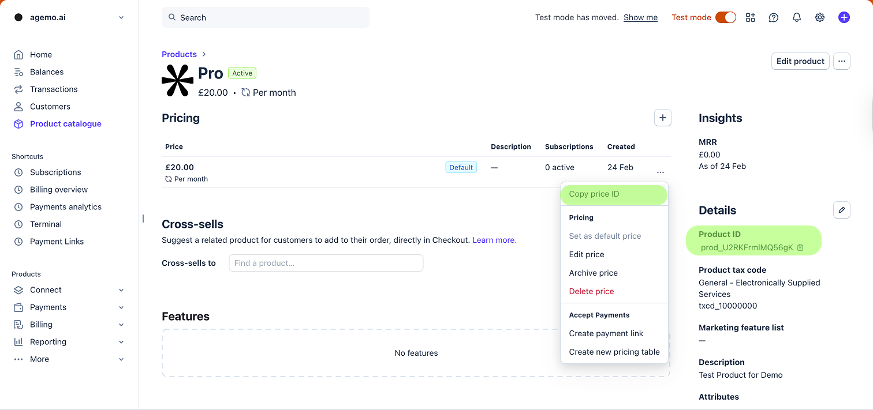873x410 pixels.
Task: Open the agemo.ai account dropdown
Action: pos(69,17)
